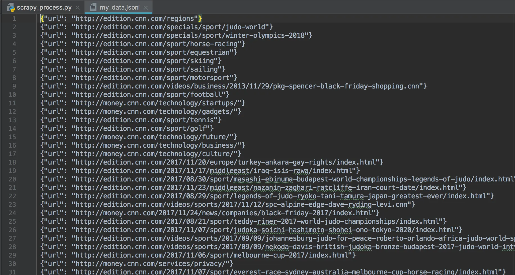Click the "technology/future/" URL line
This screenshot has height=275, width=515.
tap(139, 137)
